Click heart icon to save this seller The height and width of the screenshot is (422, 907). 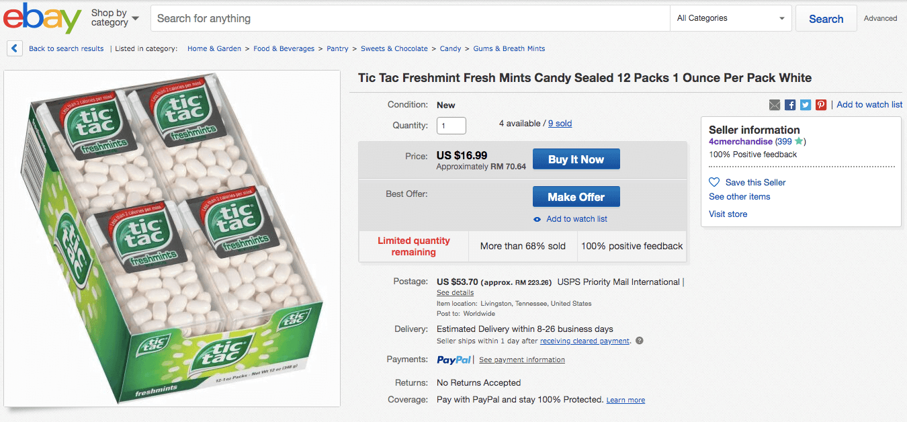(x=714, y=182)
